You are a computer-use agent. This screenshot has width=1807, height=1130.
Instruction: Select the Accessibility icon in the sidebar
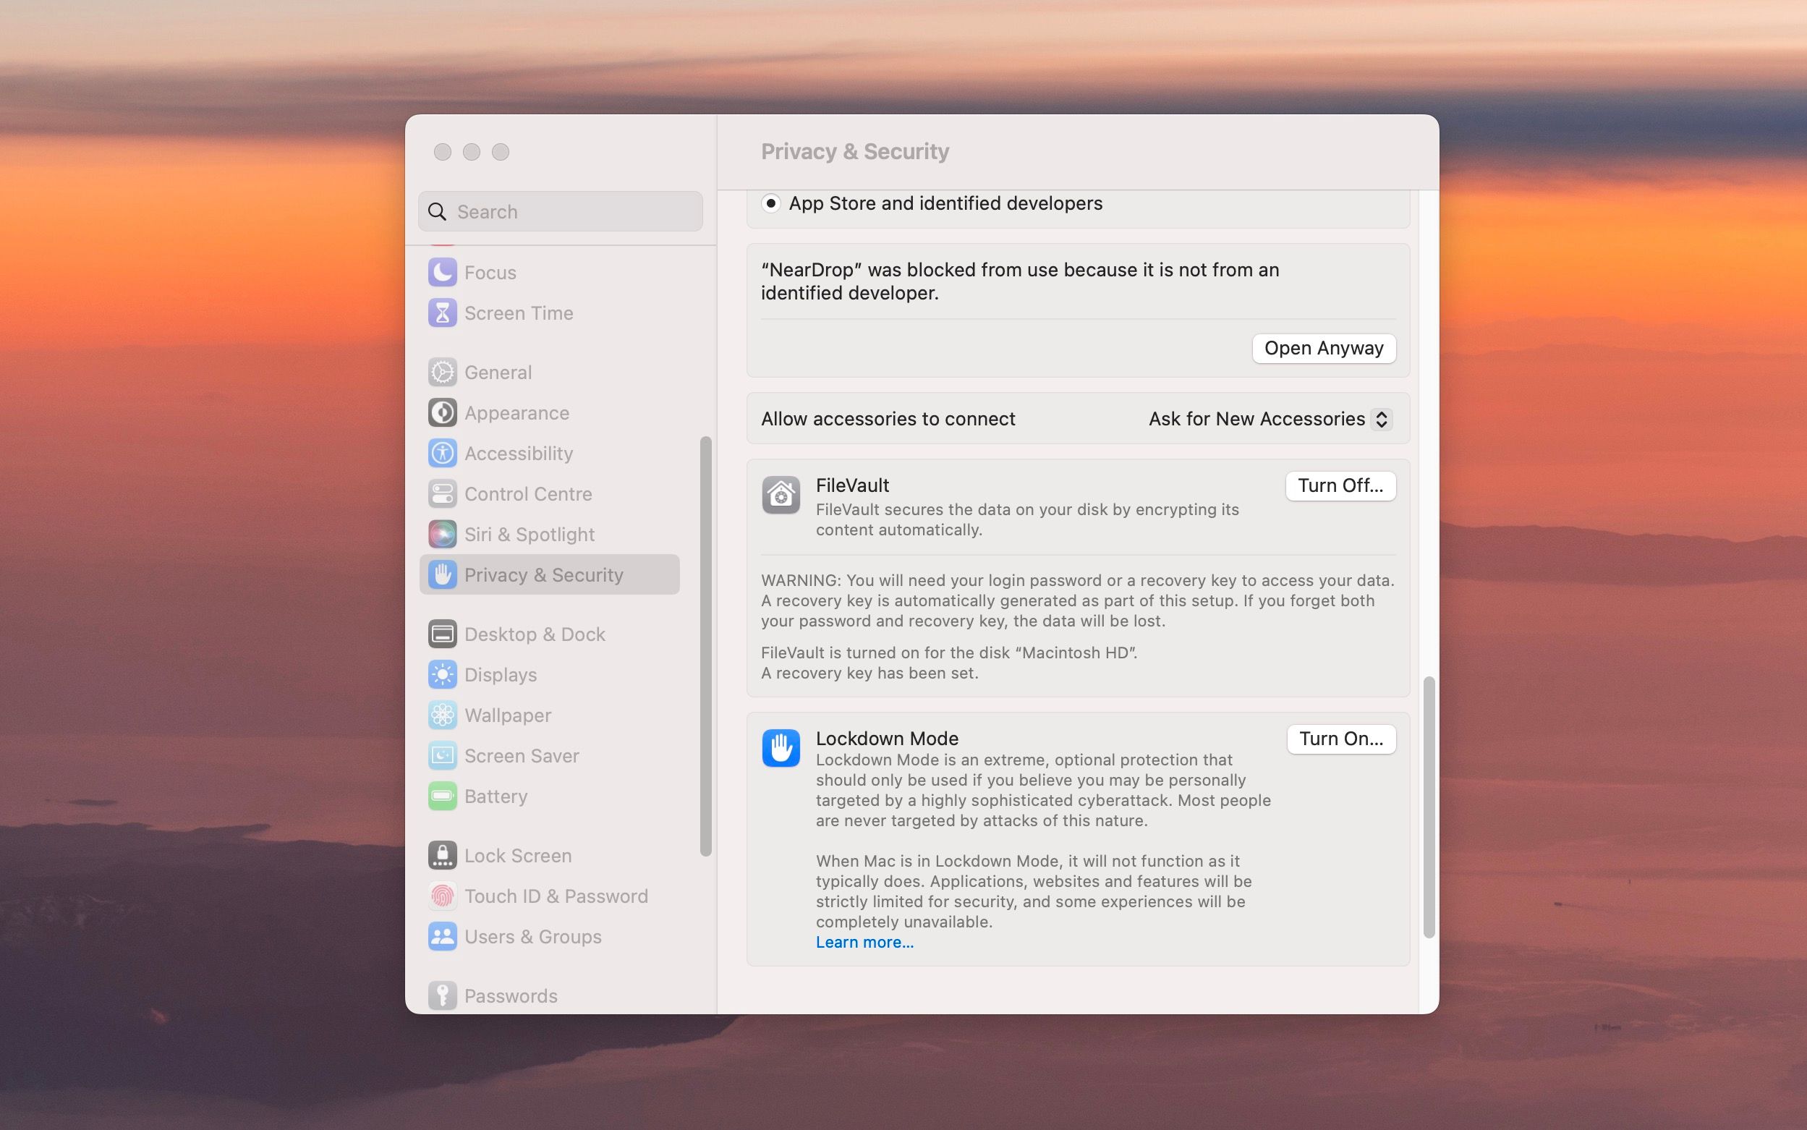click(443, 453)
